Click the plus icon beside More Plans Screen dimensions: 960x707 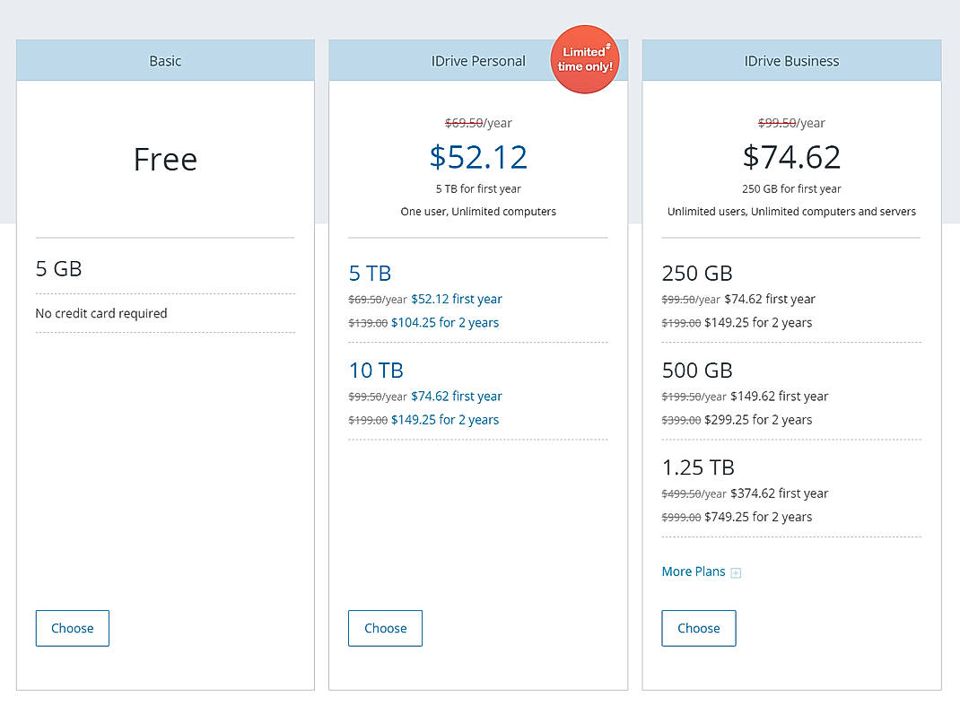(736, 573)
